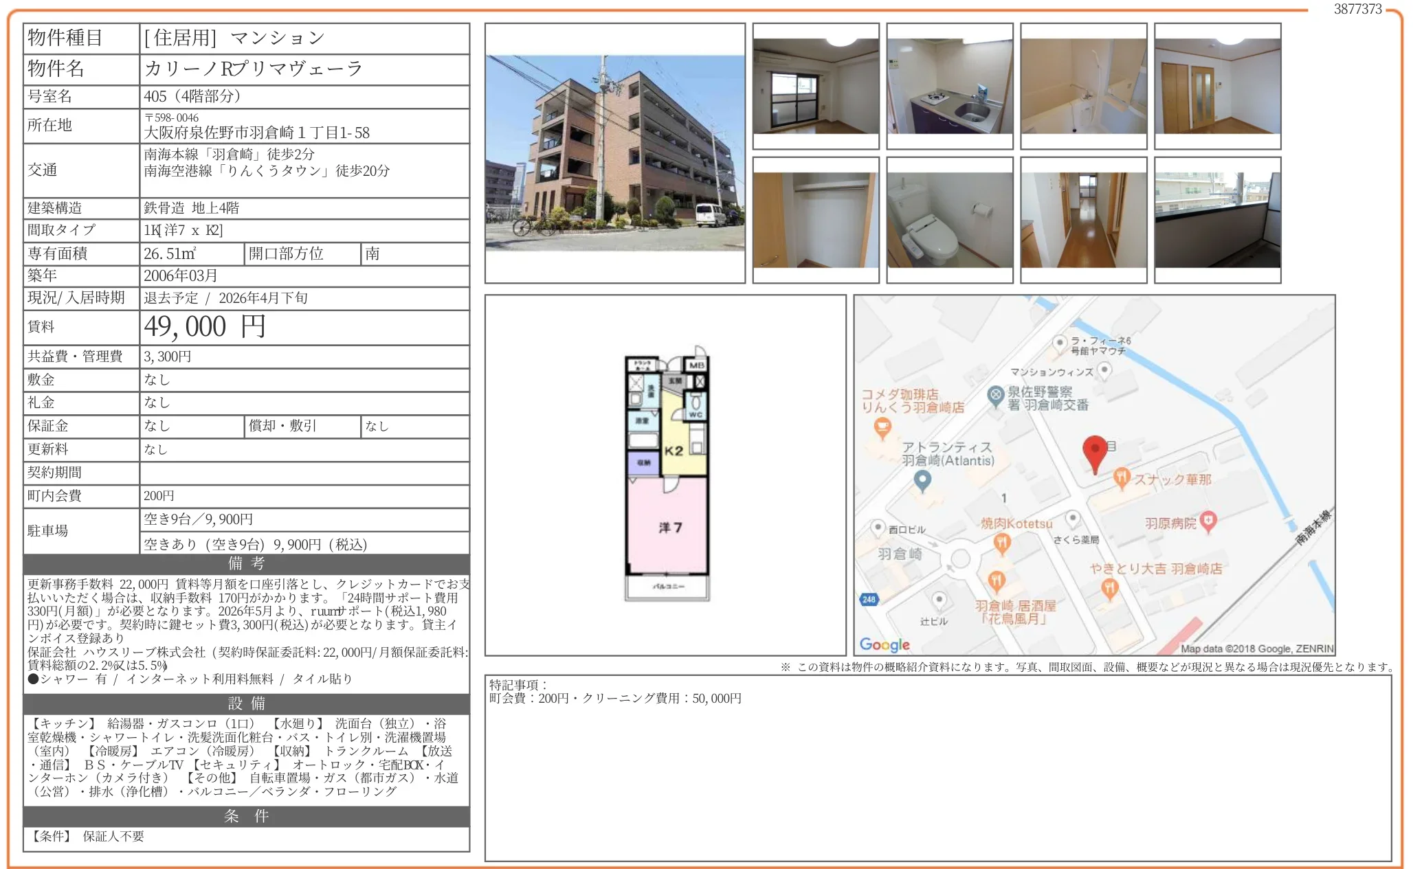Click Yakiniku Kotetsu restaurant marker
Image resolution: width=1413 pixels, height=869 pixels.
(x=1002, y=543)
